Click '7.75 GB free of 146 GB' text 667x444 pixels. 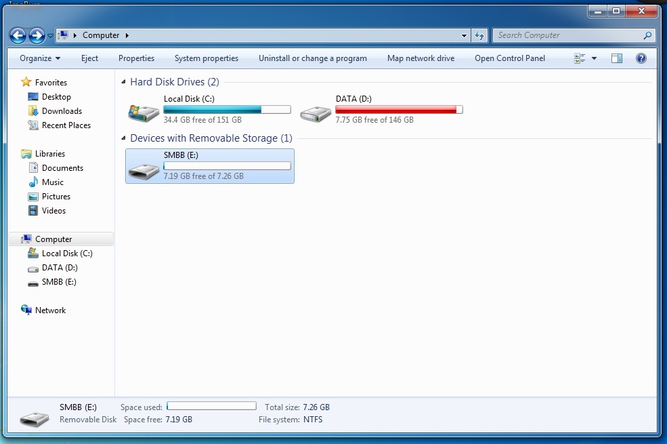(x=374, y=120)
